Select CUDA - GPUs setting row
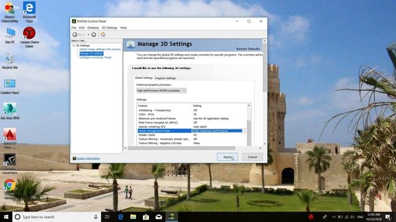This screenshot has width=396, height=222. [x=192, y=114]
